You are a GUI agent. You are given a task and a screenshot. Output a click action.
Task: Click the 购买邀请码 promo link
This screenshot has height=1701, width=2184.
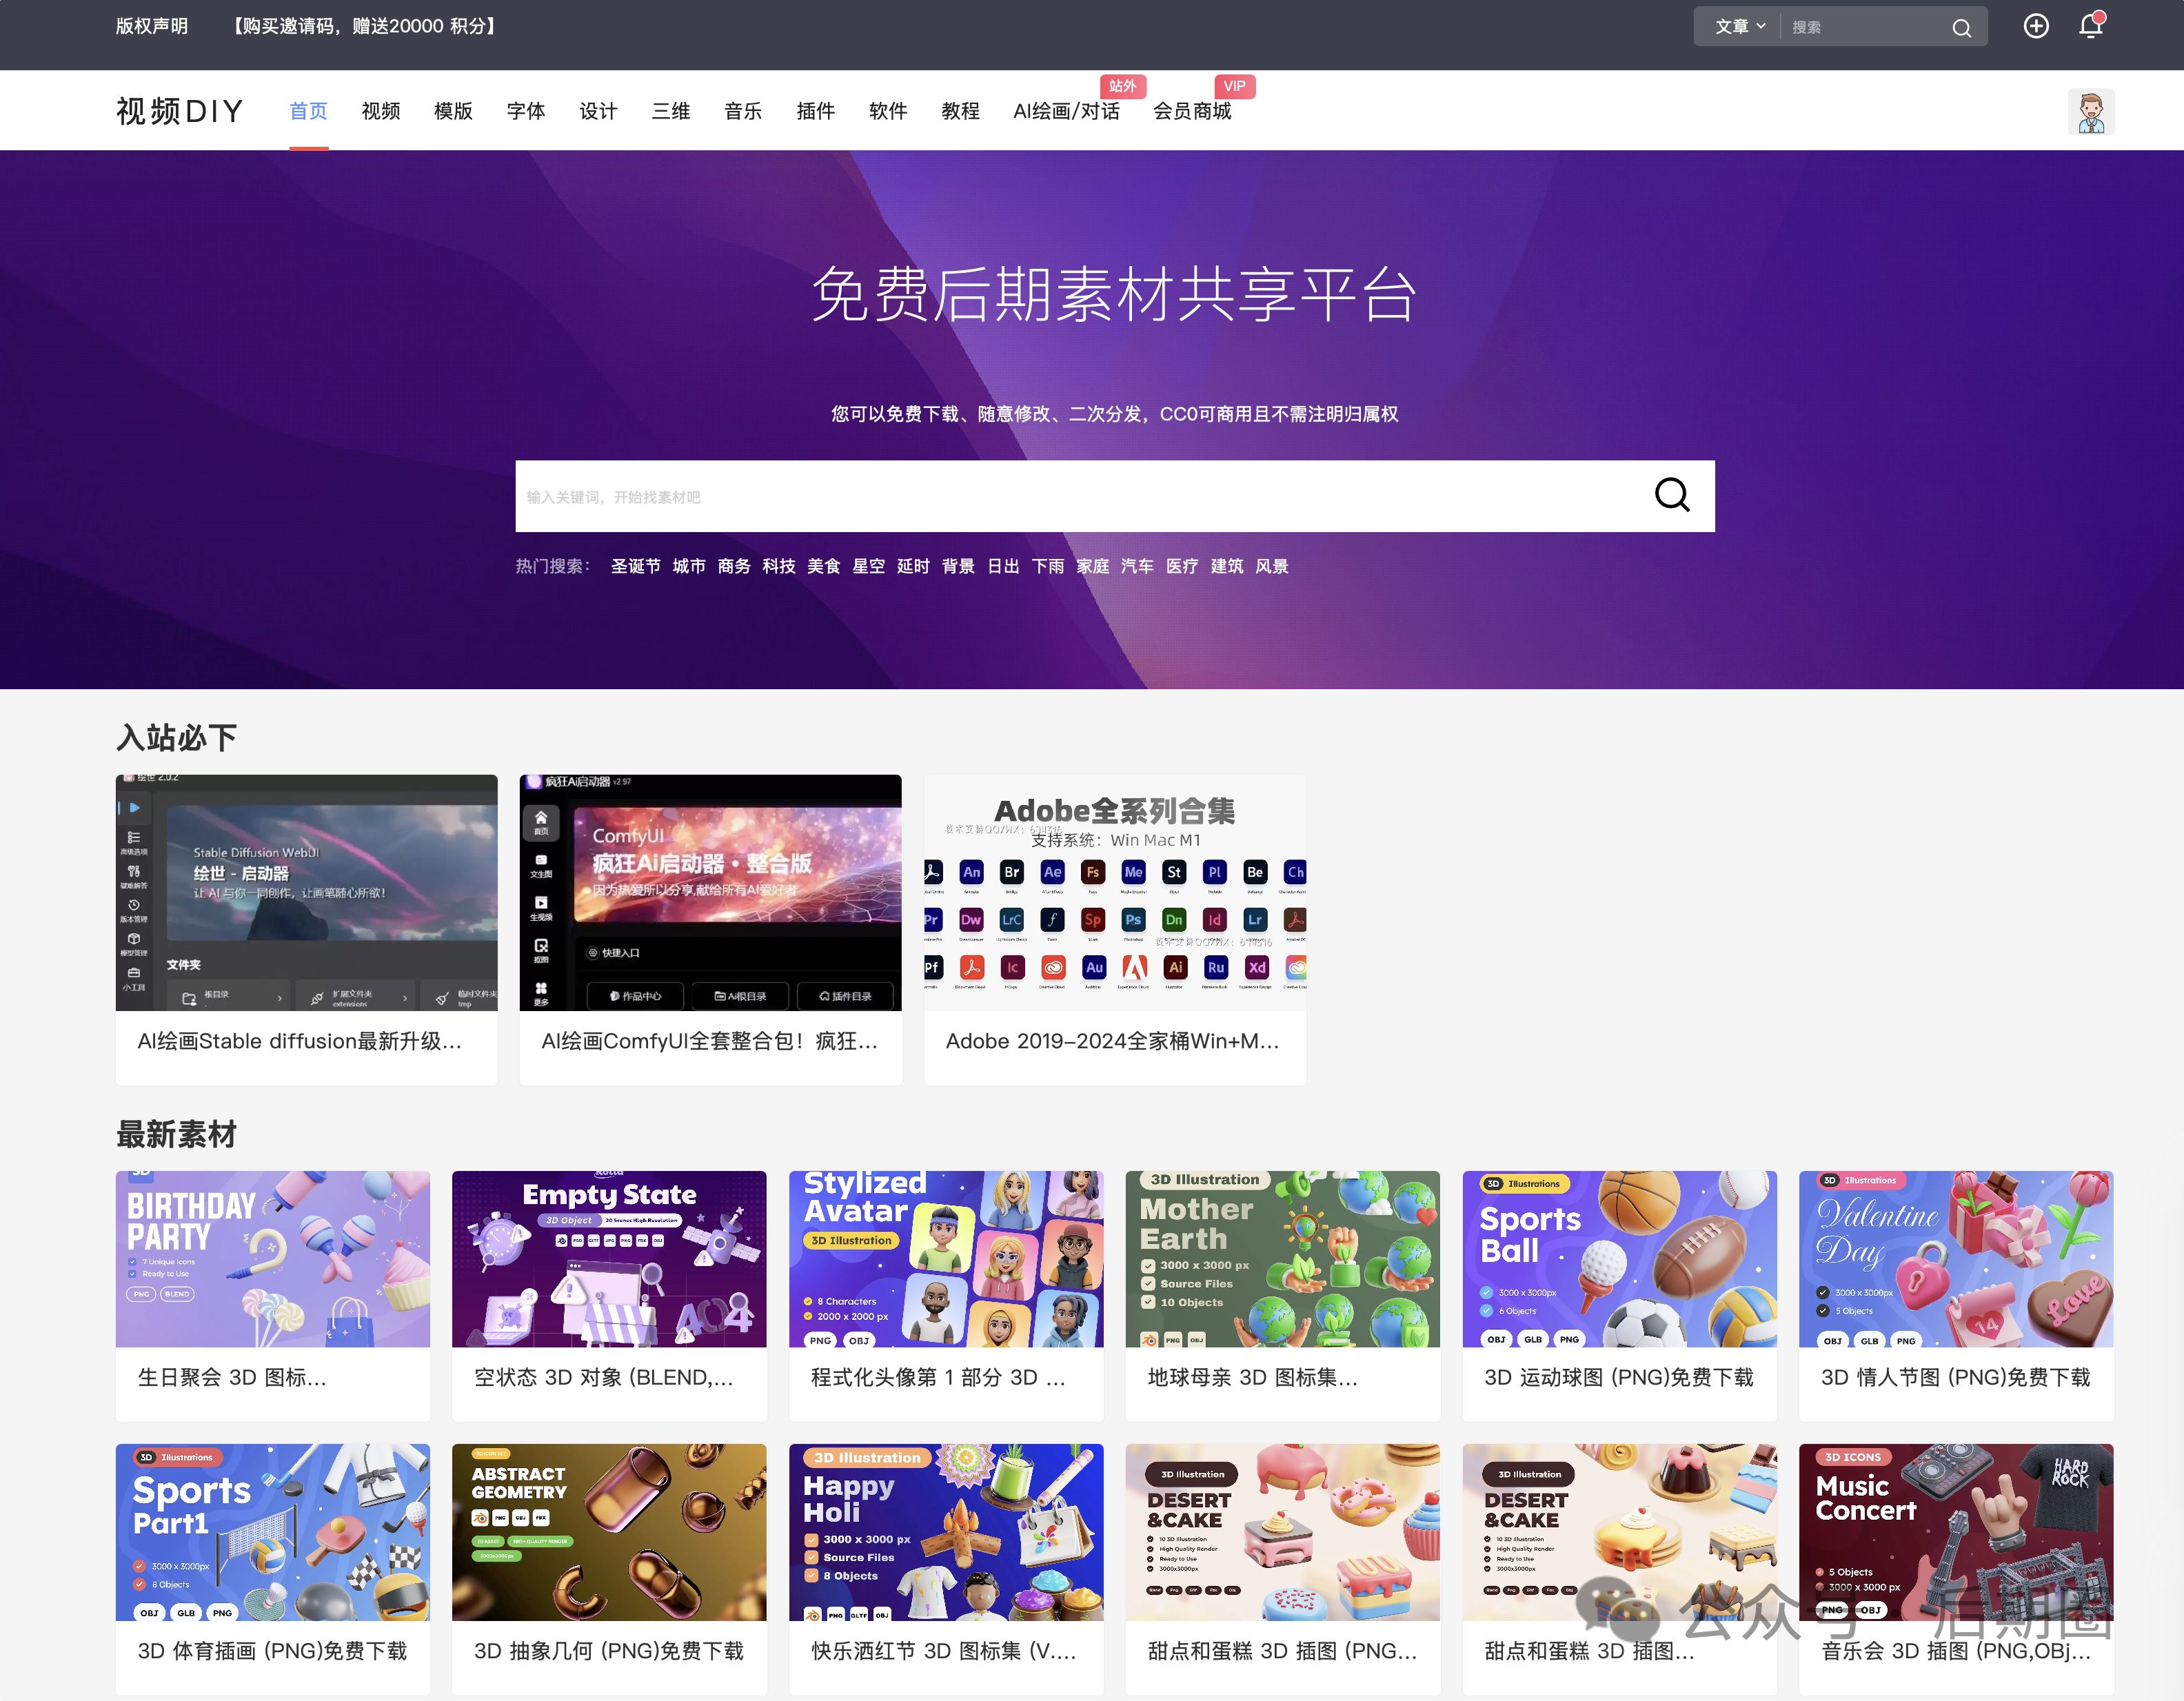[x=364, y=26]
